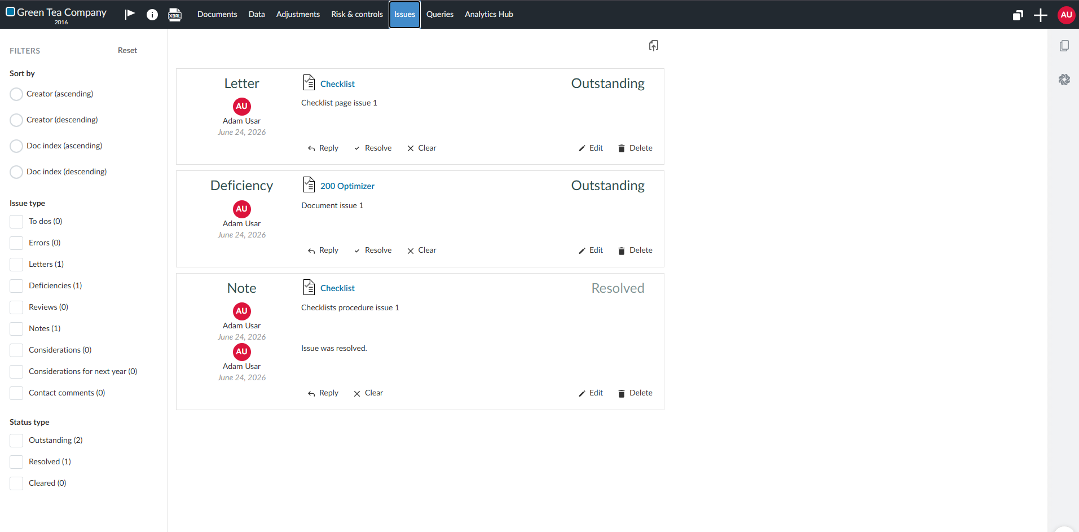Clear the Letter issue
Screen dimensions: 1079x532
[422, 148]
